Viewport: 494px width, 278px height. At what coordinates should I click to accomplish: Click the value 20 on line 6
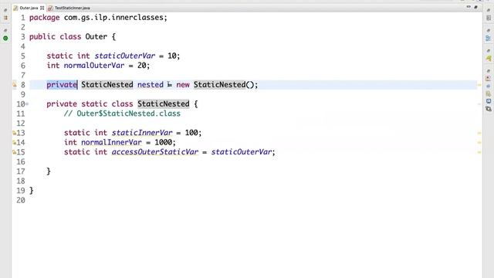pos(141,65)
